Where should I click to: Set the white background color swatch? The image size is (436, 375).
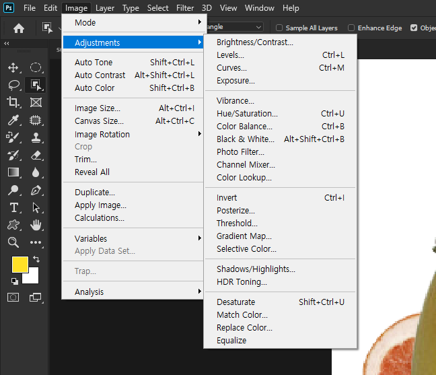(33, 278)
